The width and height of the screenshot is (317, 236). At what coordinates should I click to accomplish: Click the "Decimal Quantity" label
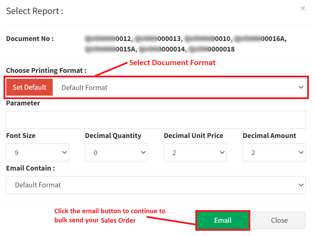click(113, 136)
